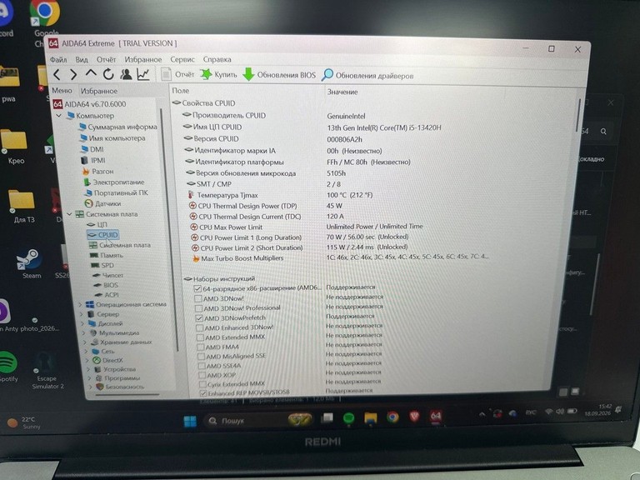Go up one level with the Up arrow
This screenshot has height=480, width=640.
click(91, 74)
